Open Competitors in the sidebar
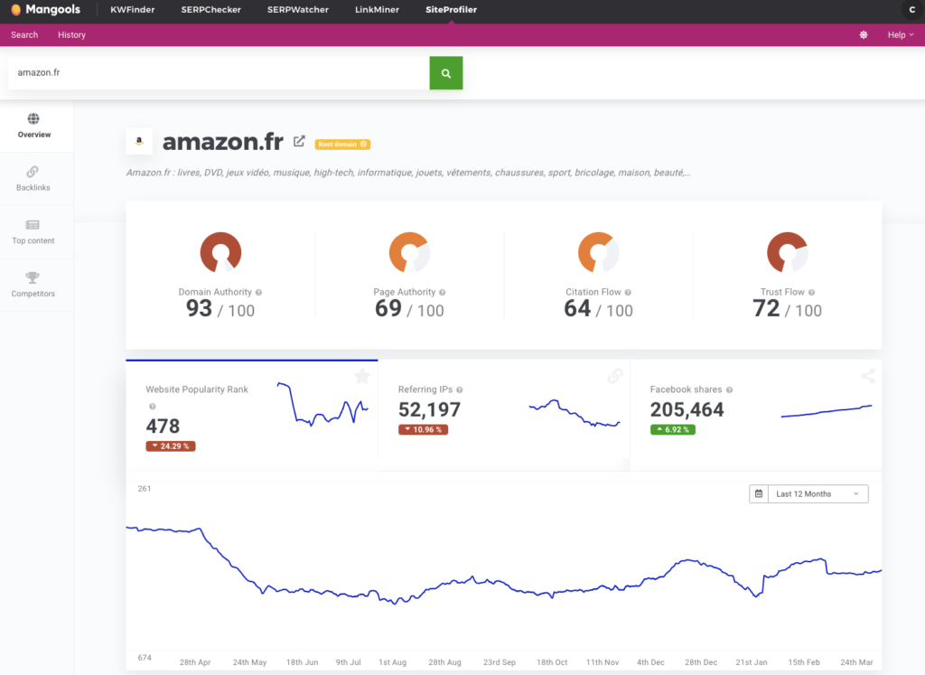Viewport: 925px width, 675px height. [33, 285]
